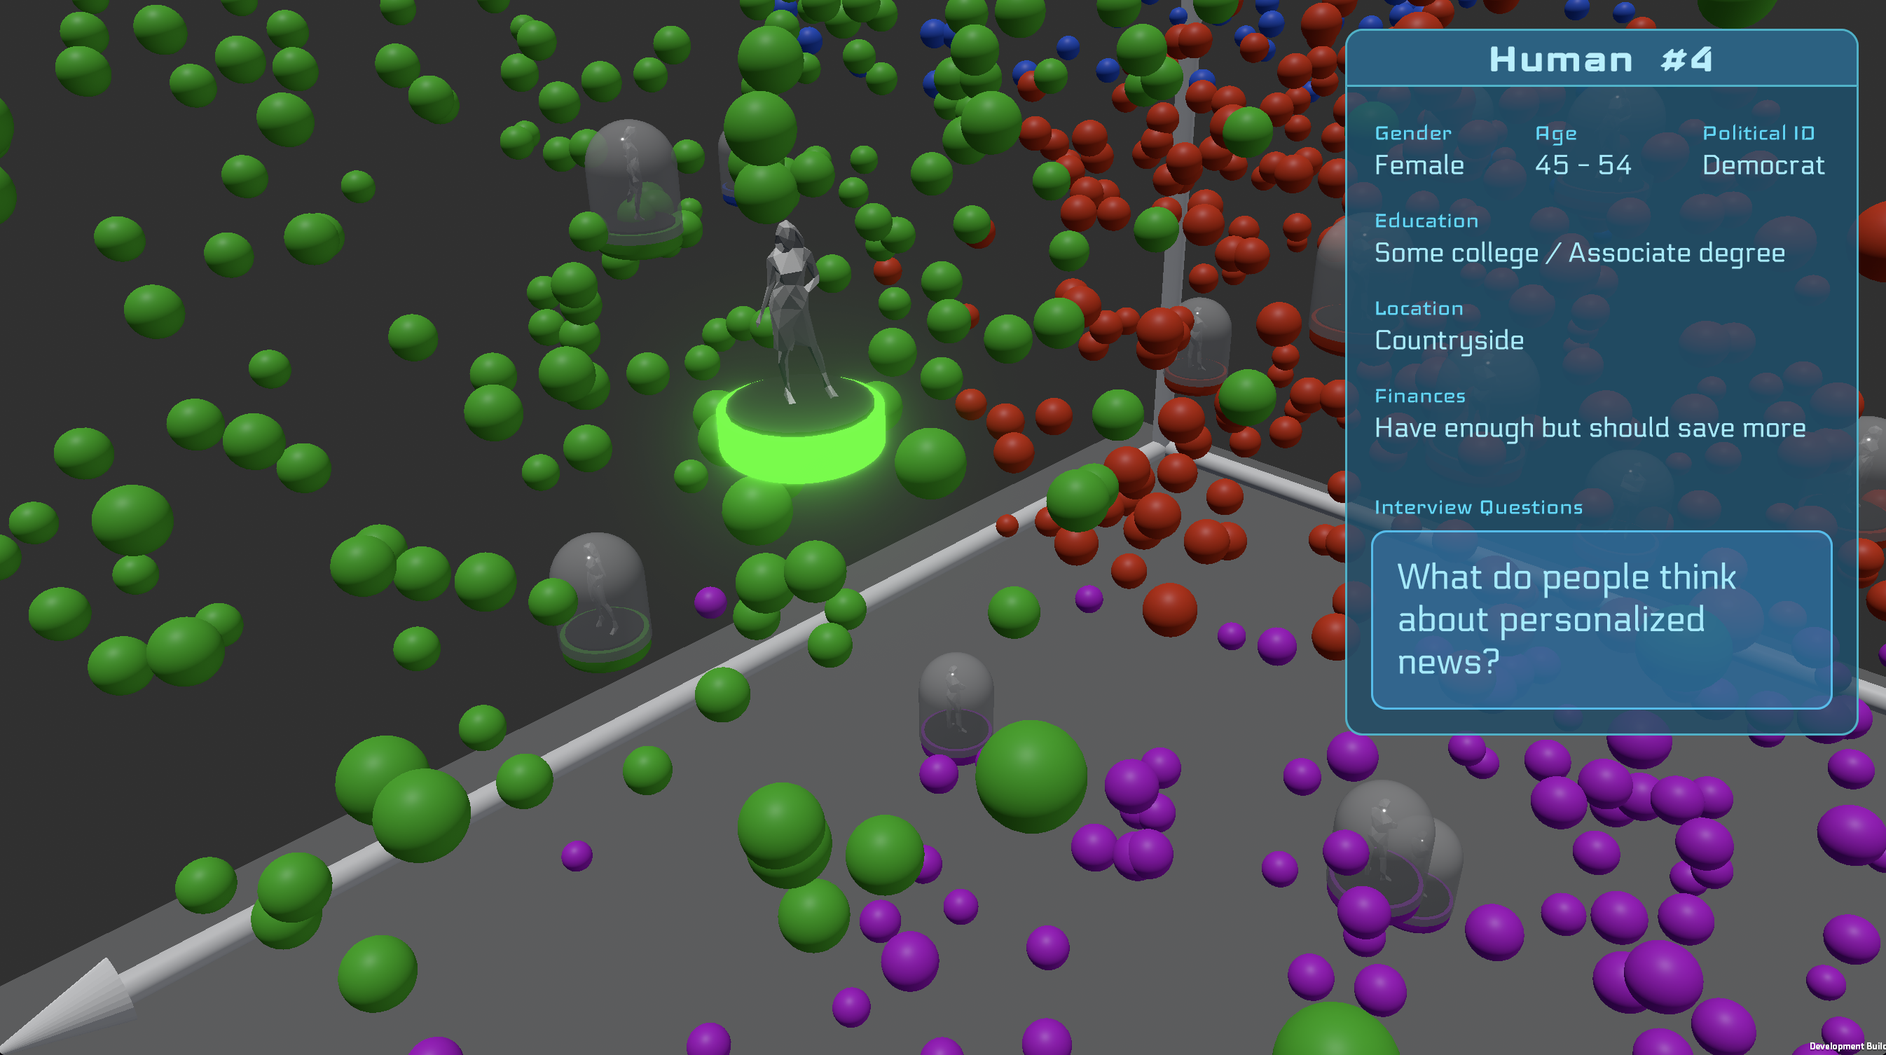Viewport: 1886px width, 1055px height.
Task: Click the Countryside location value
Action: point(1448,340)
